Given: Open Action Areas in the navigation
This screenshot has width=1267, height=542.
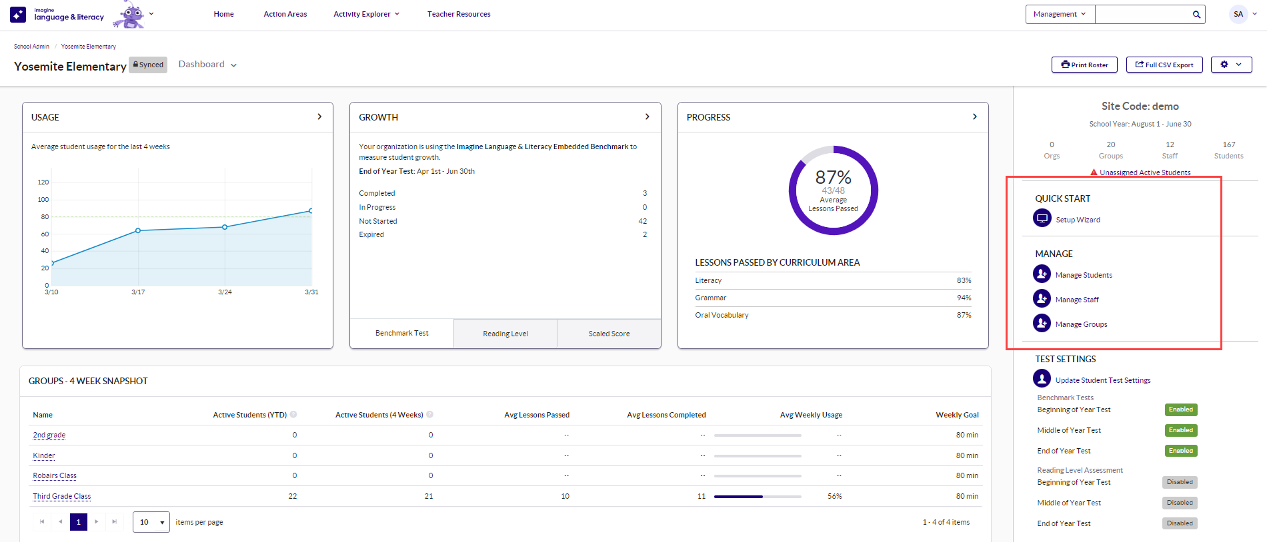Looking at the screenshot, I should click(x=285, y=14).
